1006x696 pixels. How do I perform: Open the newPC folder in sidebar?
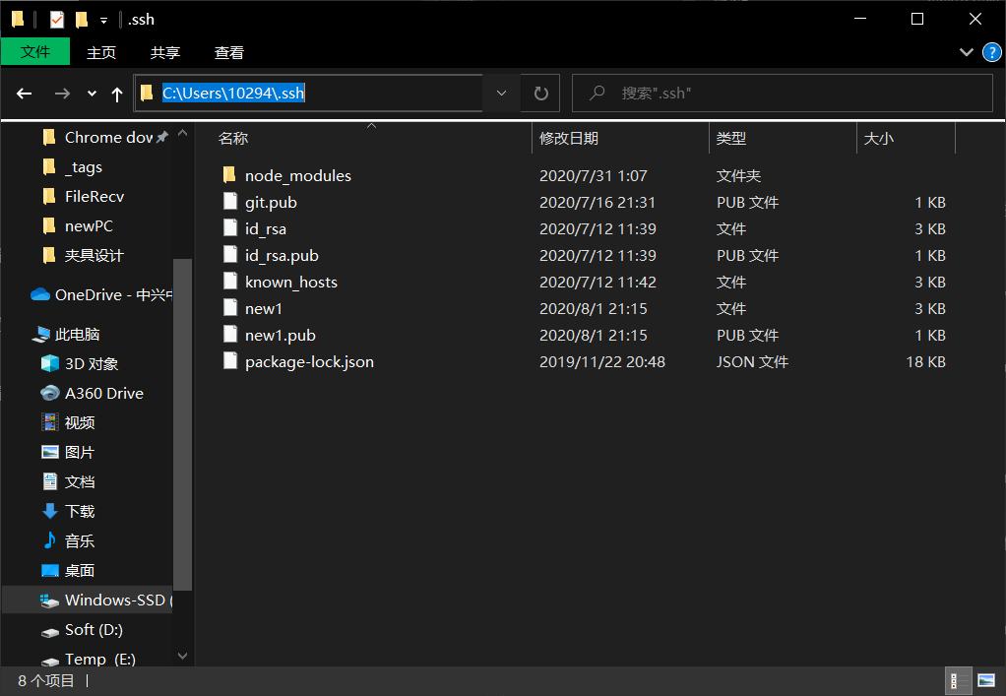pyautogui.click(x=89, y=225)
